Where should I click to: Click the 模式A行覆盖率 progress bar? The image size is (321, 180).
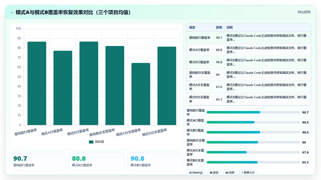tap(253, 122)
